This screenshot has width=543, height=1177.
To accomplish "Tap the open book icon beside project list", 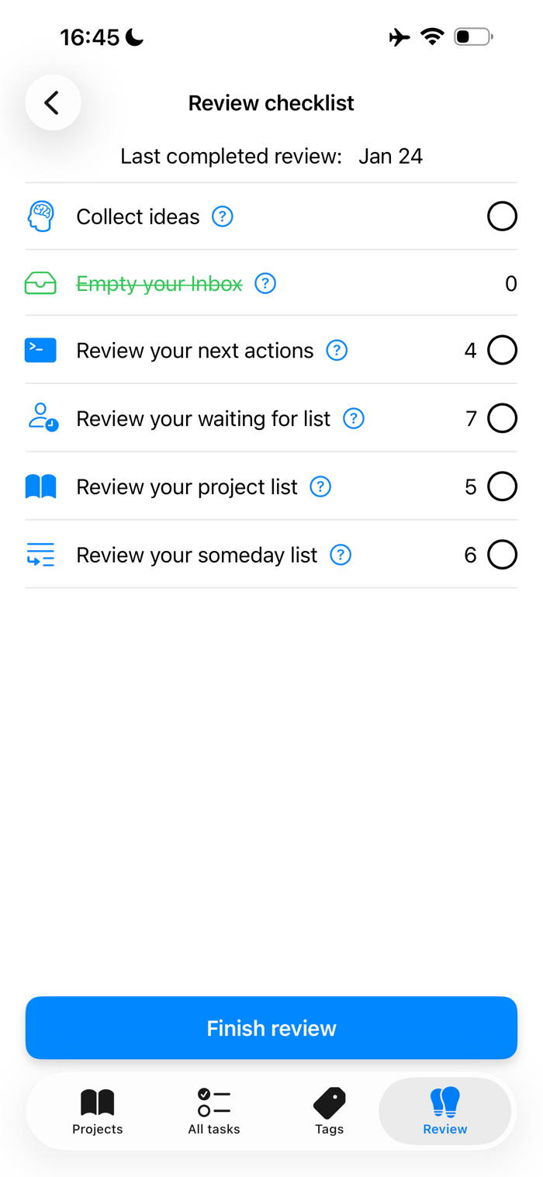I will 40,486.
